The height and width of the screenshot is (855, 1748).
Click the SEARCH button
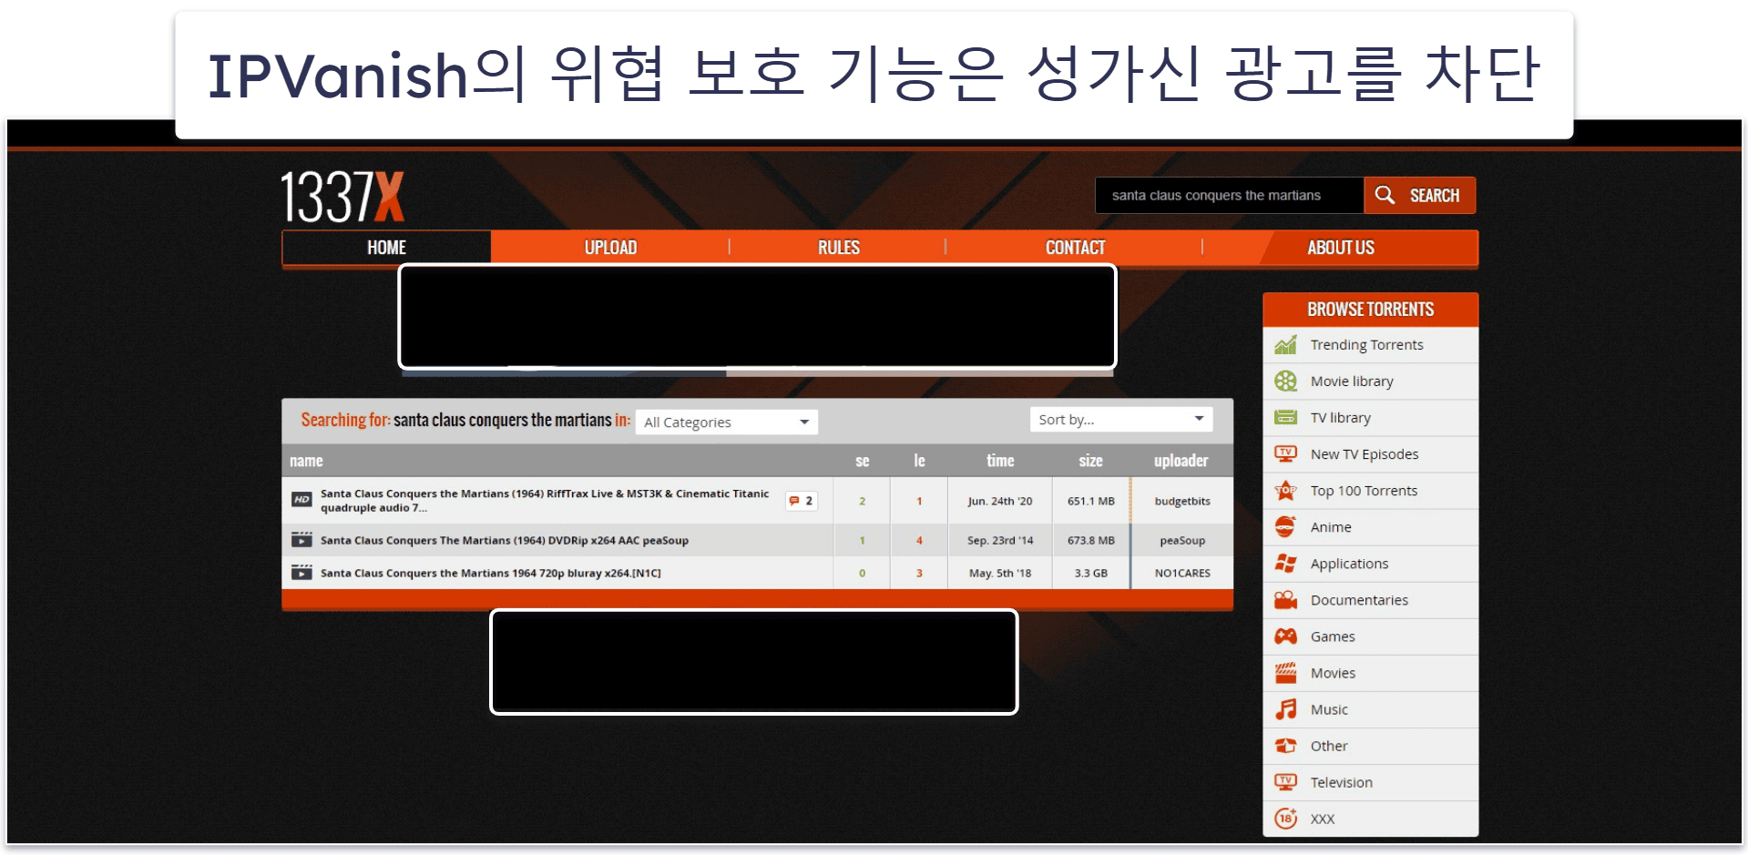coord(1420,195)
